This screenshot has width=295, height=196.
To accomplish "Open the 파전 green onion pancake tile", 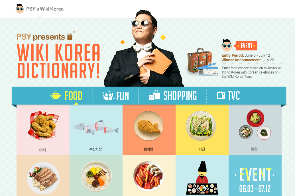I will click(x=202, y=130).
